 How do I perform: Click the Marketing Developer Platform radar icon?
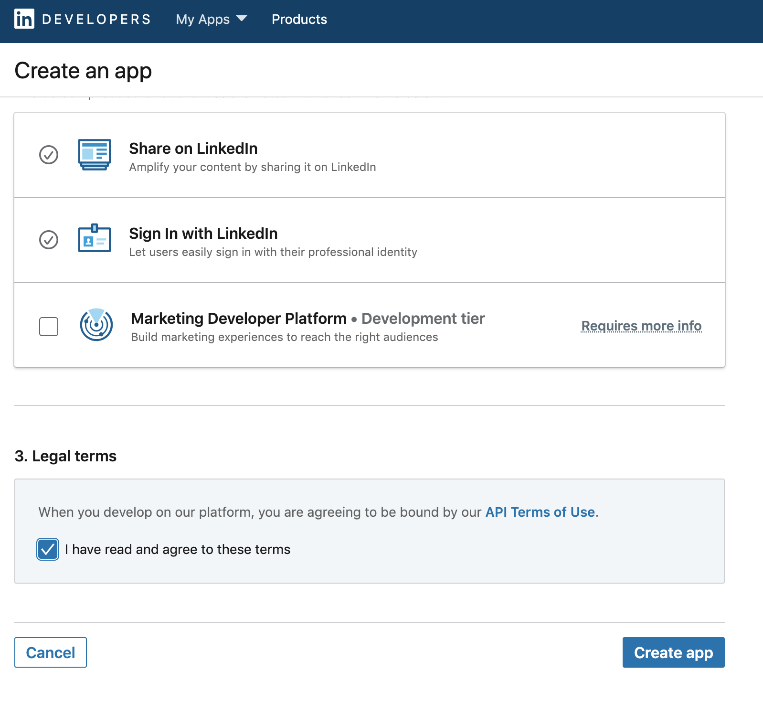click(x=96, y=325)
